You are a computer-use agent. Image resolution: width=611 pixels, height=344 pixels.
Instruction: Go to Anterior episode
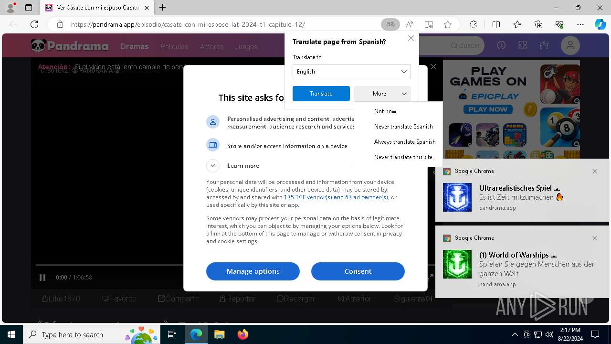tap(355, 299)
